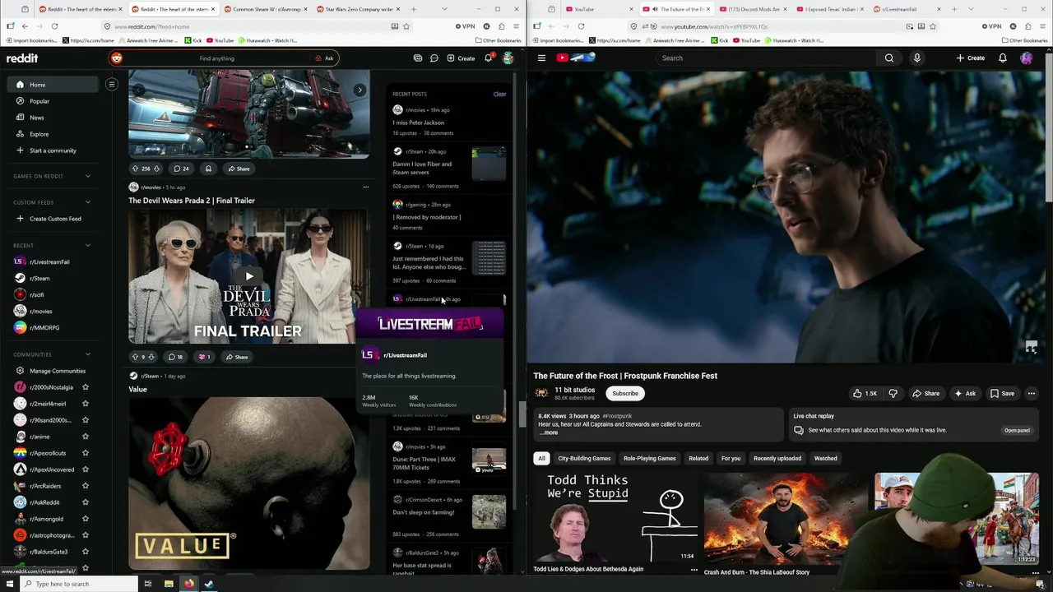
Task: Open YouTube guide hamburger menu
Action: click(541, 58)
